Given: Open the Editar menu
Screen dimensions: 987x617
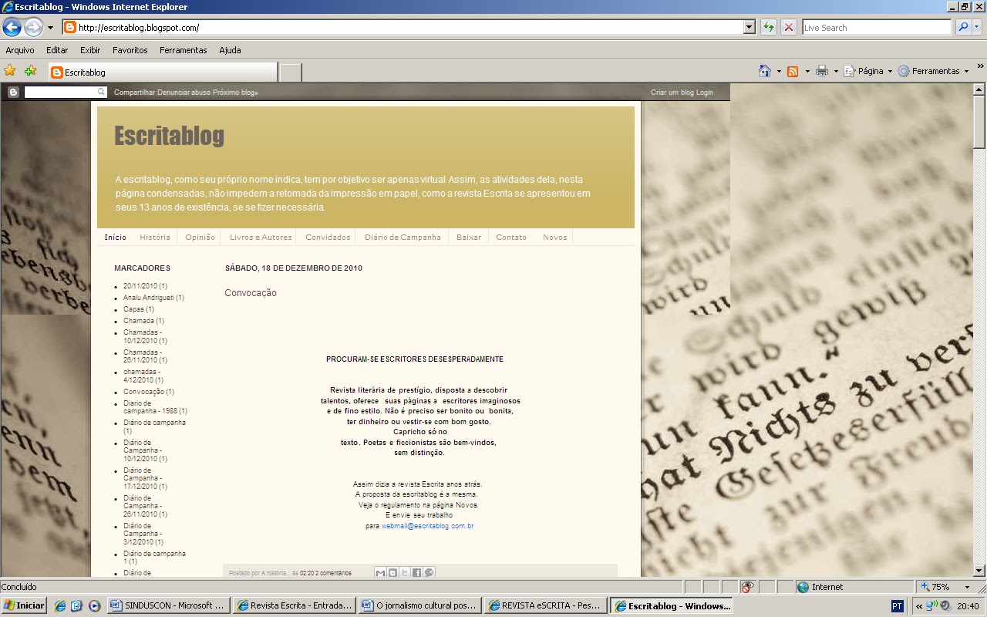Looking at the screenshot, I should (57, 50).
